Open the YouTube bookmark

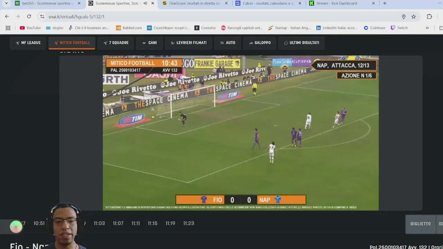click(30, 28)
